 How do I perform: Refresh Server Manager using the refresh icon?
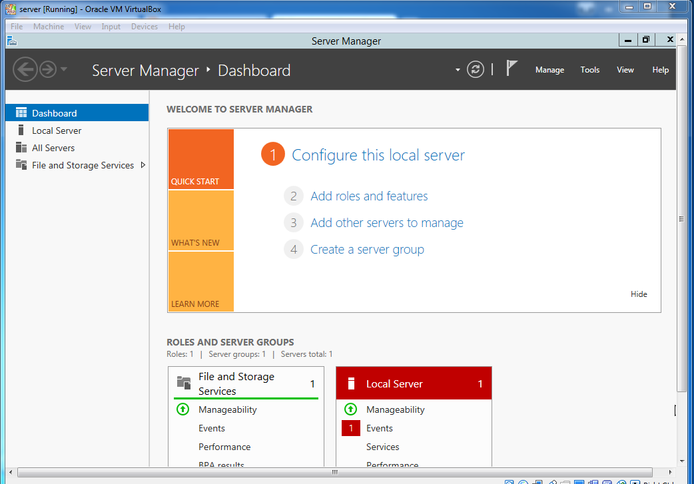[x=476, y=69]
